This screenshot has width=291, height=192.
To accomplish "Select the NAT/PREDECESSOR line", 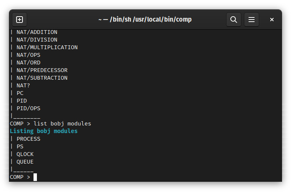I will [42, 70].
